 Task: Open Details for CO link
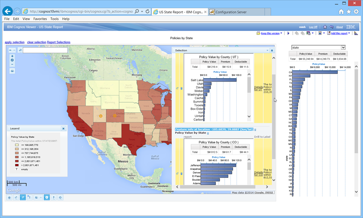[x=258, y=174]
